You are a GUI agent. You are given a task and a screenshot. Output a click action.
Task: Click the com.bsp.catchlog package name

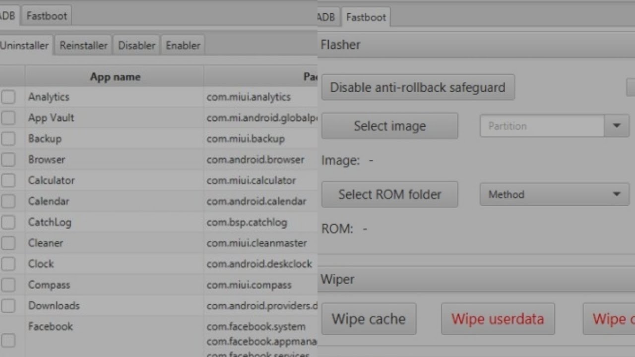[247, 223]
